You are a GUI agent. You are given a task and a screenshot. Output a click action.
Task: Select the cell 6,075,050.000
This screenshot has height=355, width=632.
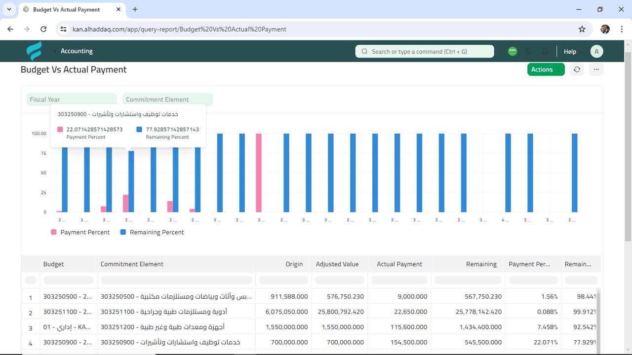coord(283,312)
